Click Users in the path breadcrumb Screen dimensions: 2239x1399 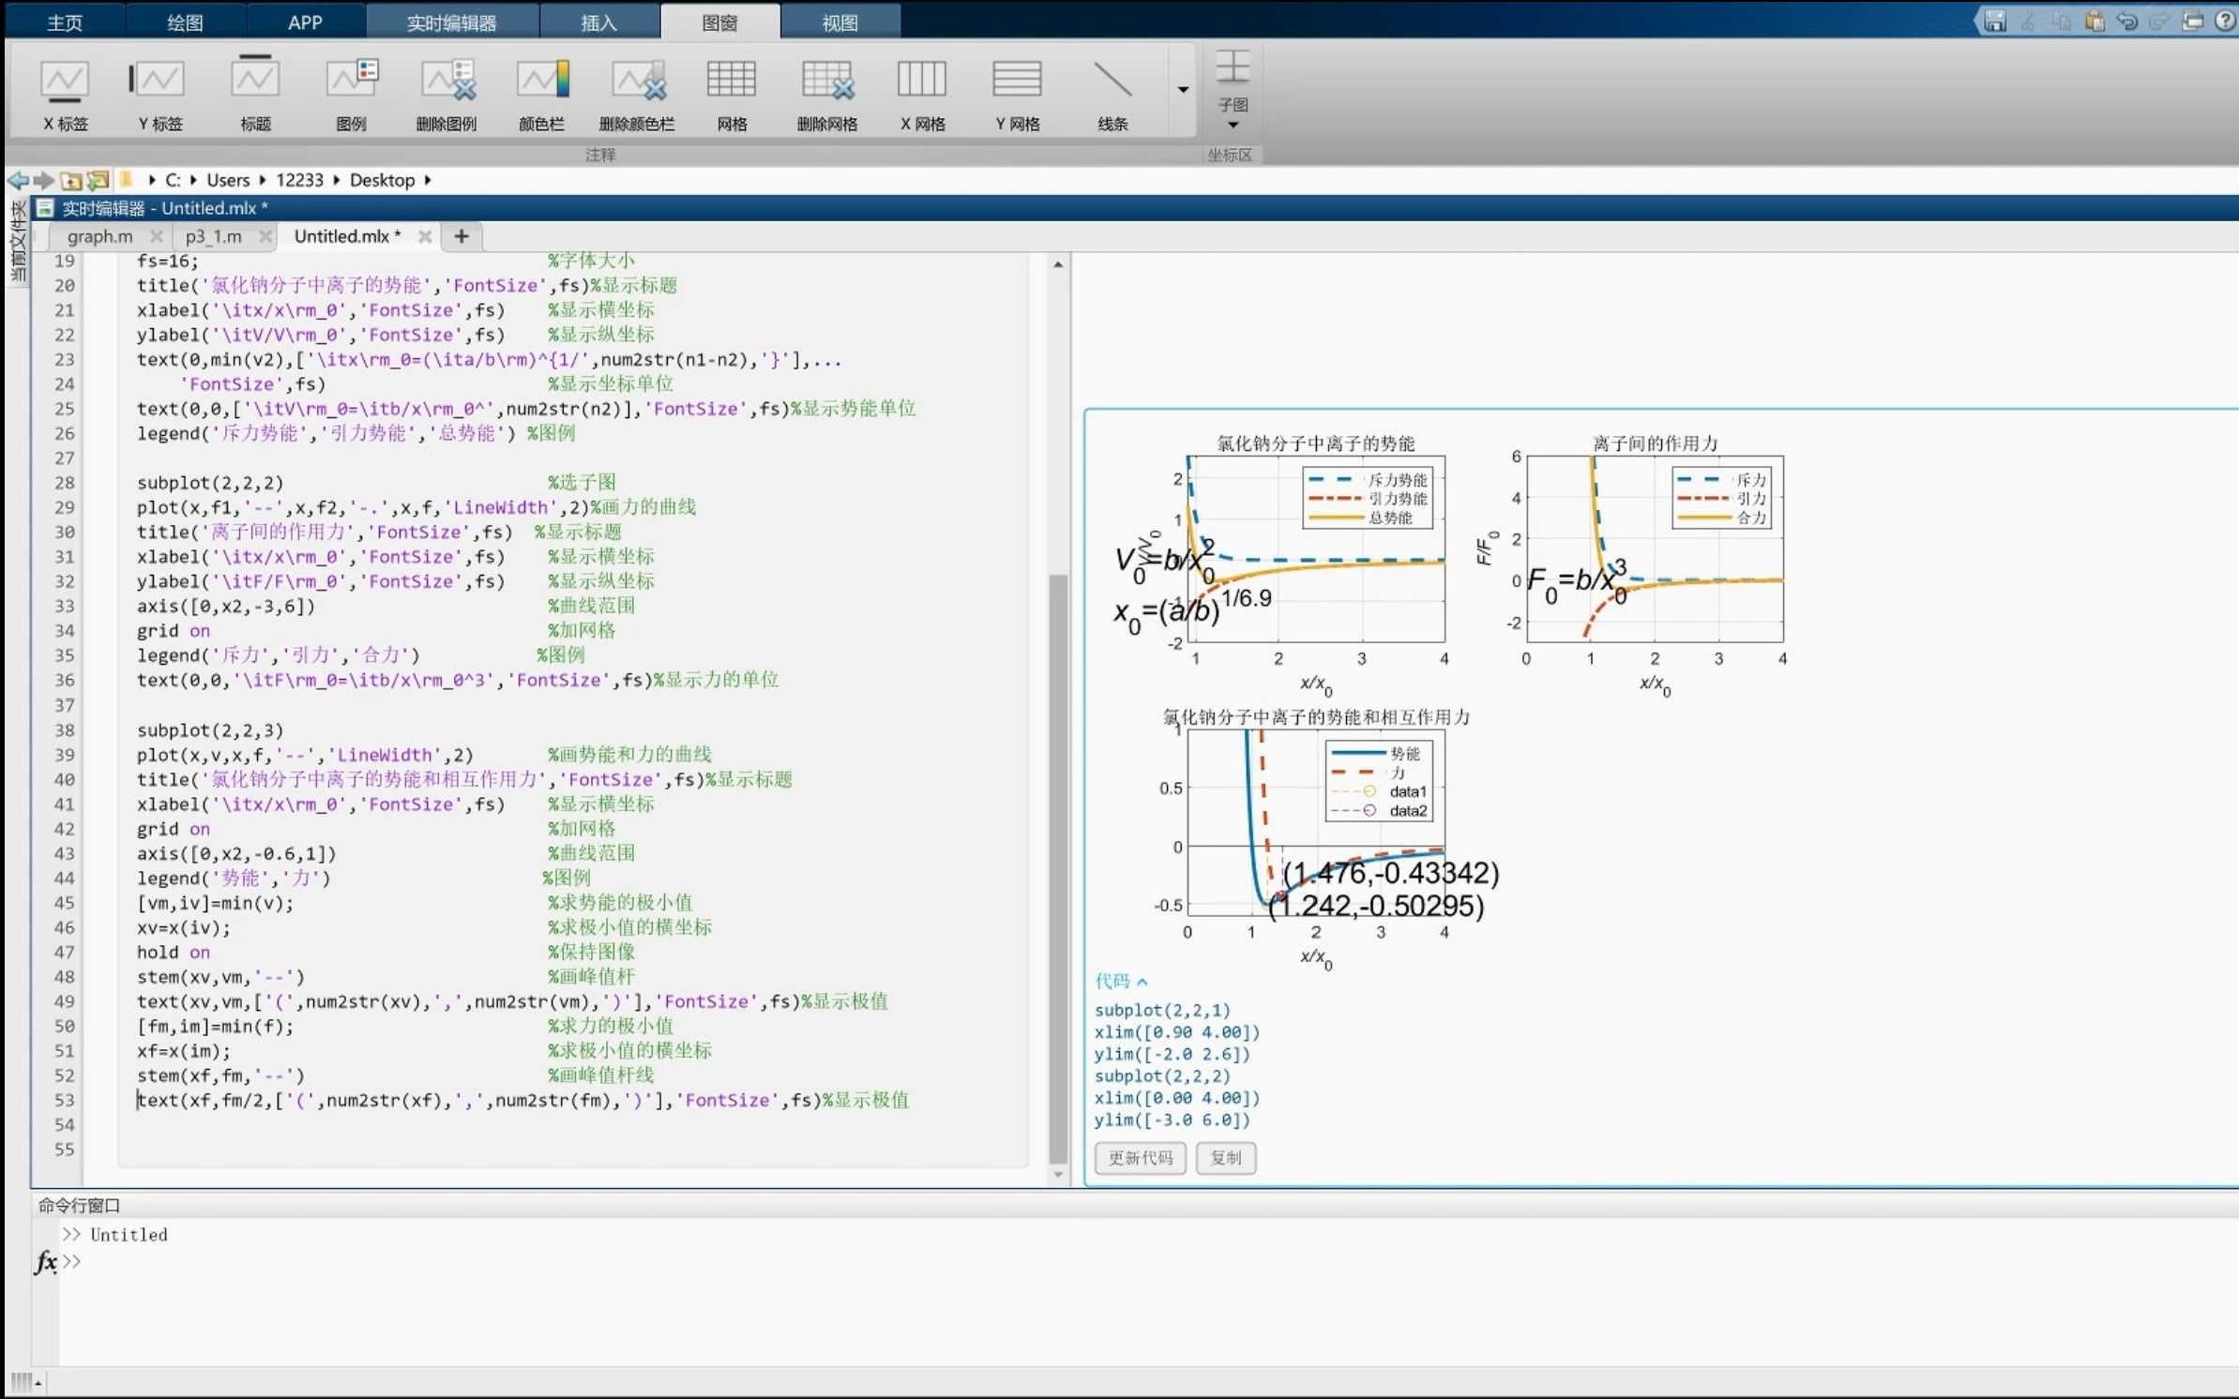pyautogui.click(x=228, y=180)
